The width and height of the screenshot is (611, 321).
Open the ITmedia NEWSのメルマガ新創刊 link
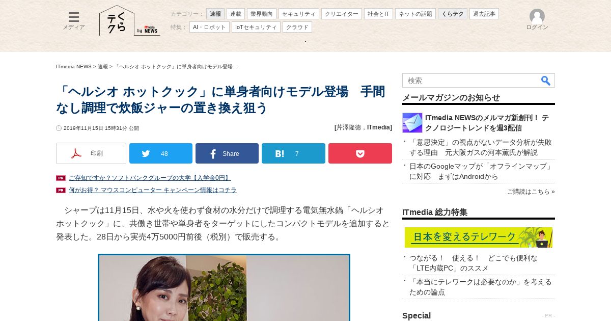point(487,123)
